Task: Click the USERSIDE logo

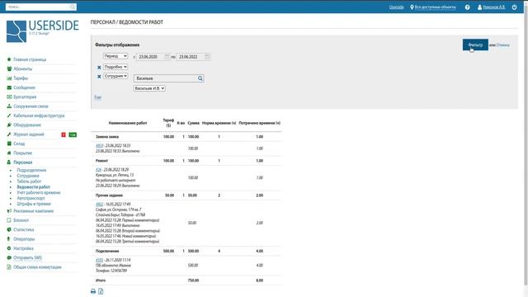Action: coord(42,31)
